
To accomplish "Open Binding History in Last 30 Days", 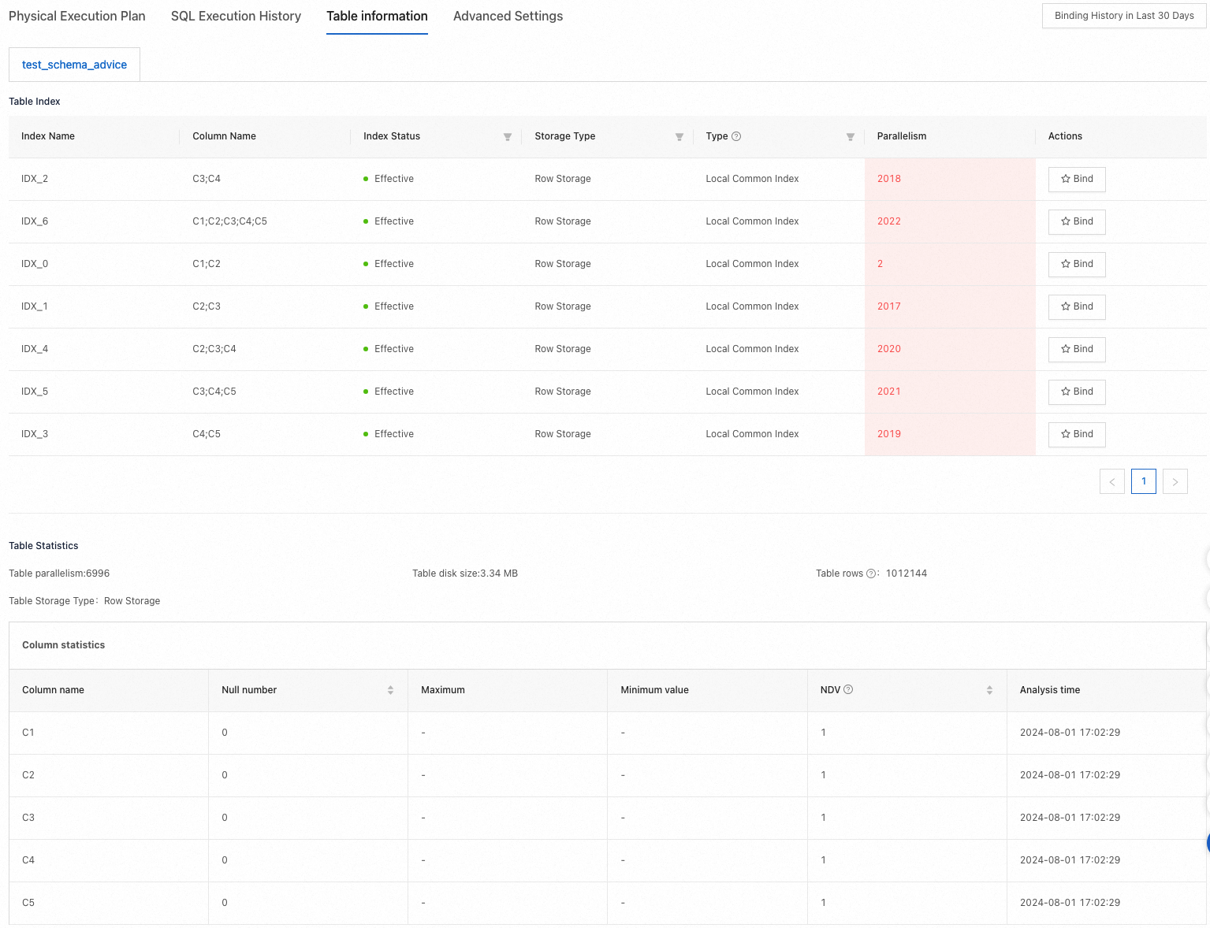I will coord(1124,16).
